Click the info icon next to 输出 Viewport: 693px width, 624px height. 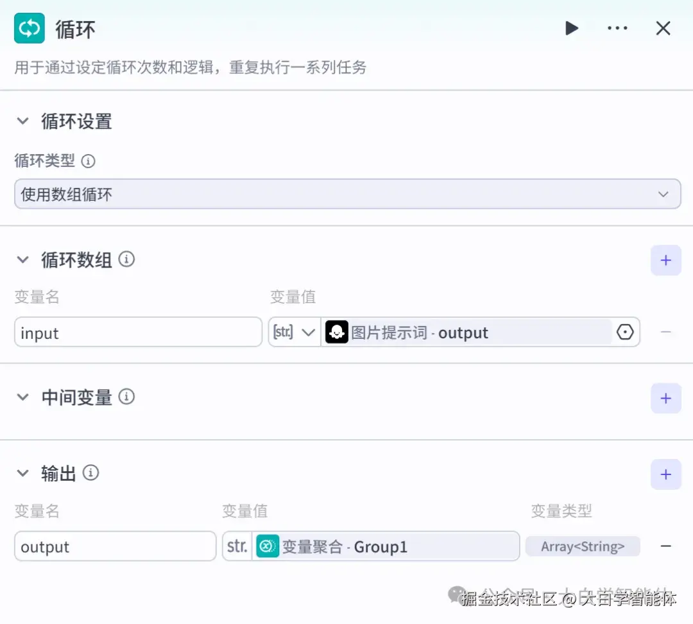[x=90, y=473]
